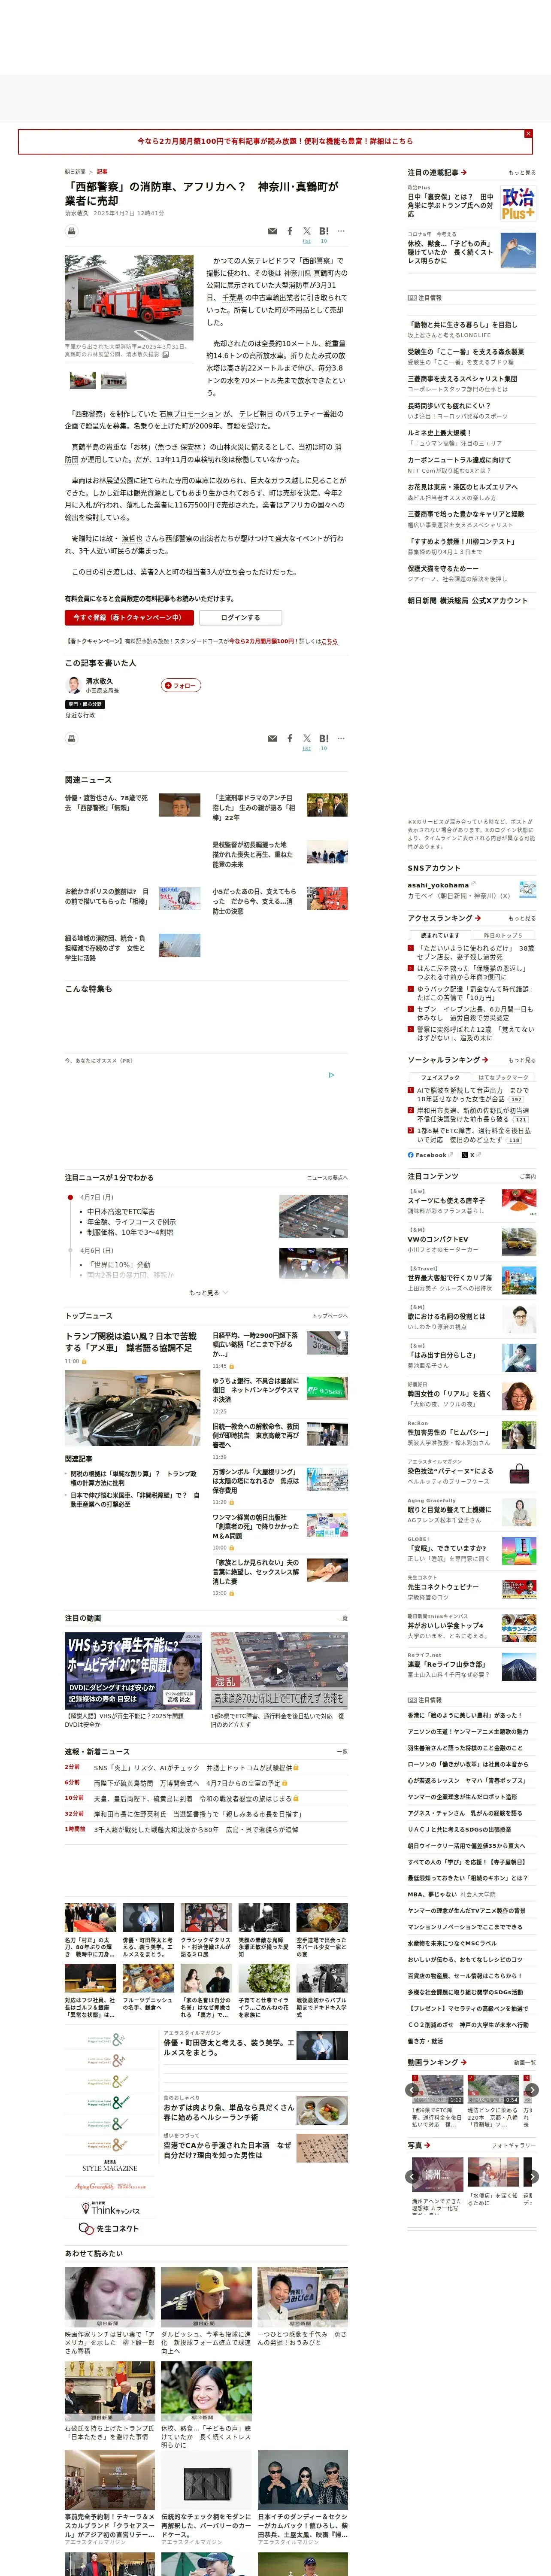Viewport: 551px width, 2576px height.
Task: Open the 政治Plus logo thumbnail
Action: tap(518, 203)
